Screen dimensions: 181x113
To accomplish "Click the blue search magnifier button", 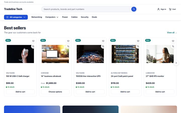I will click(134, 9).
